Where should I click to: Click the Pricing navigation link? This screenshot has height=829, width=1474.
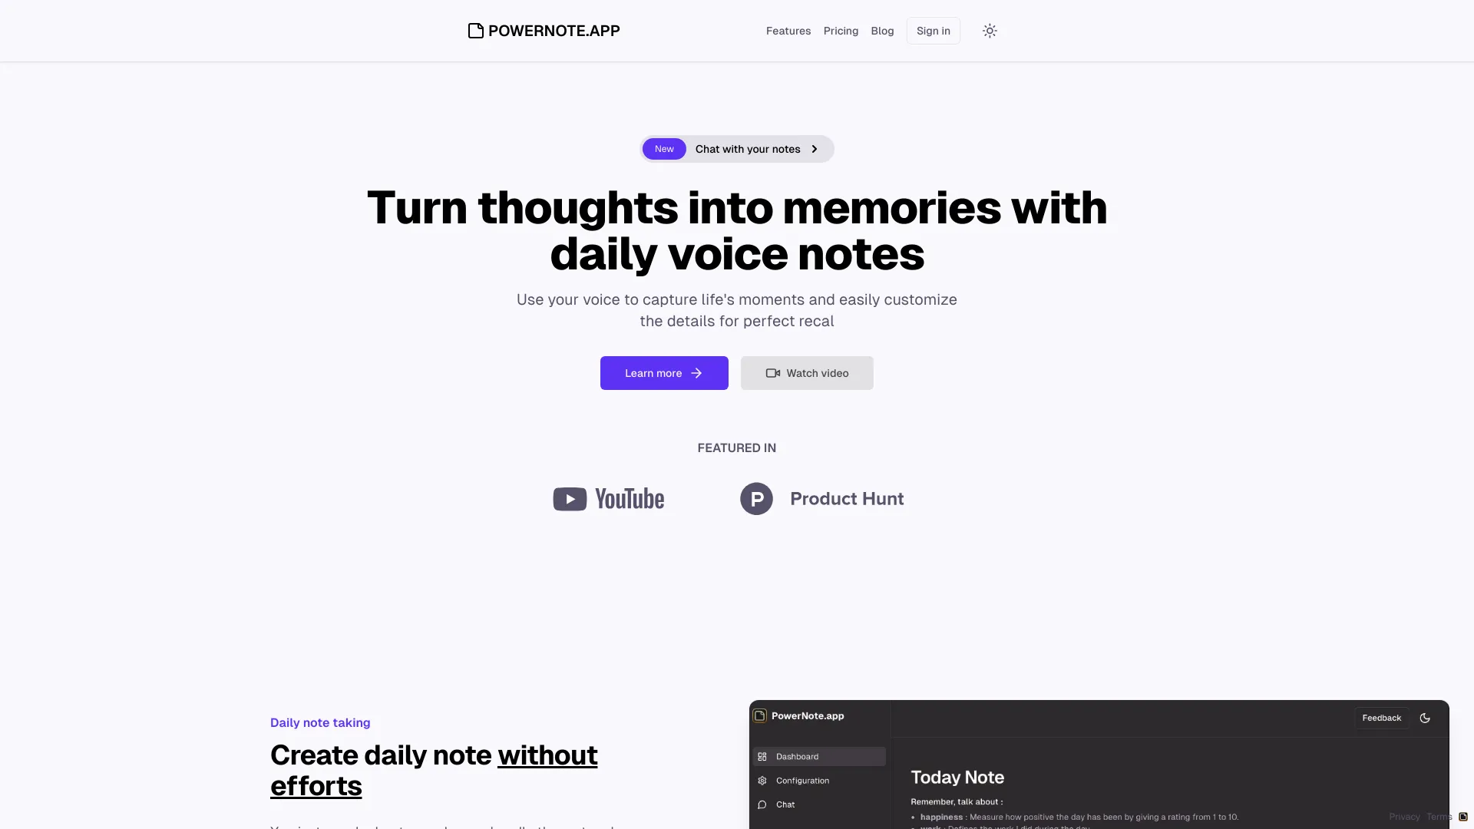pos(841,31)
